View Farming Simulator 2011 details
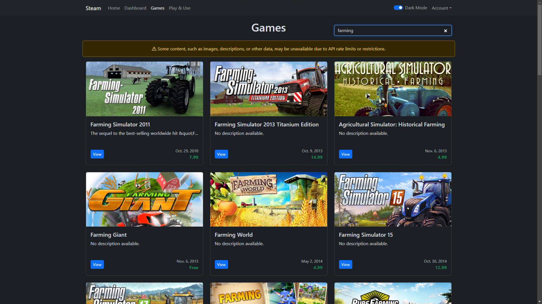Image resolution: width=542 pixels, height=304 pixels. (97, 154)
